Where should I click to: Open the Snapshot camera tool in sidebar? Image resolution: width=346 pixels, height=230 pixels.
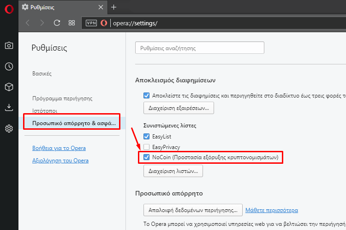pos(9,46)
